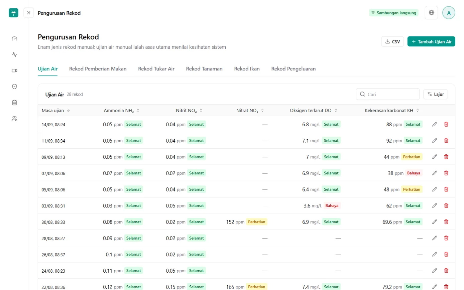
Task: Edit the 14/09, 08:24 record
Action: 435,124
